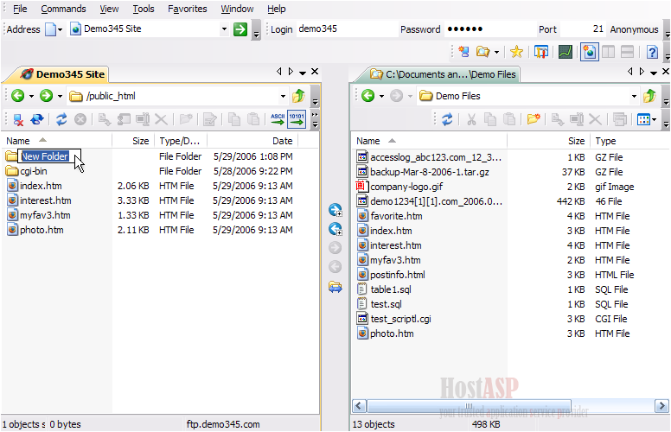The width and height of the screenshot is (671, 432).
Task: Toggle binary 10101 transfer mode
Action: pos(297,120)
